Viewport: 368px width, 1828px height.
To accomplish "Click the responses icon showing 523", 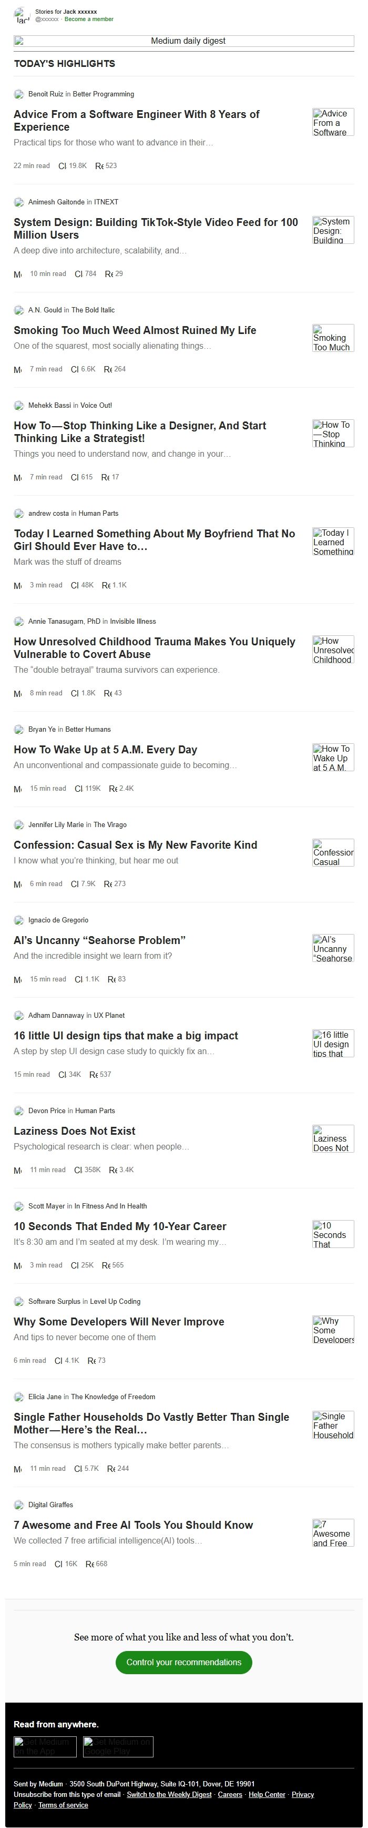I will pos(99,166).
